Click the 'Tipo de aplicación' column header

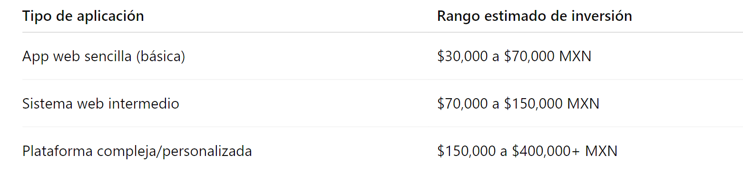83,16
